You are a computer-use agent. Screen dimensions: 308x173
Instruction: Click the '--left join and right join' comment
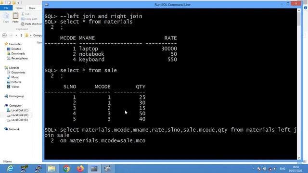click(x=101, y=16)
